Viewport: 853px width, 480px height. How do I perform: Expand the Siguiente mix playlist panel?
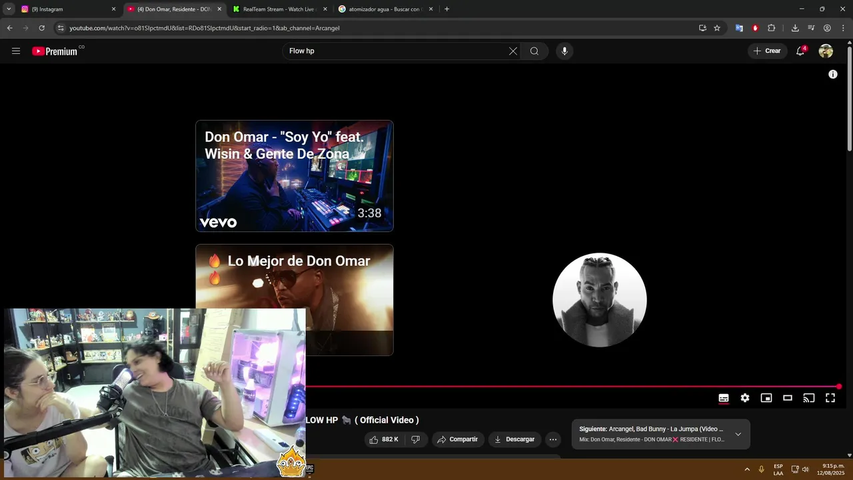(738, 434)
